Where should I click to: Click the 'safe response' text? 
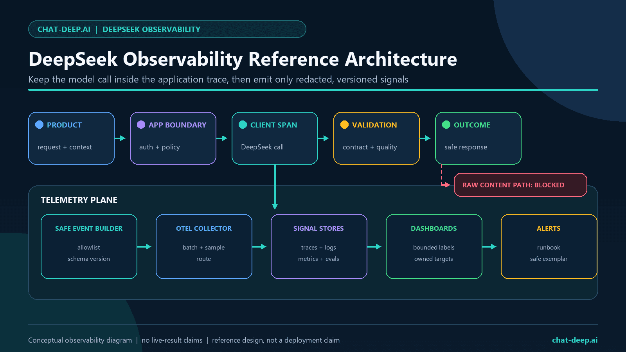point(466,147)
